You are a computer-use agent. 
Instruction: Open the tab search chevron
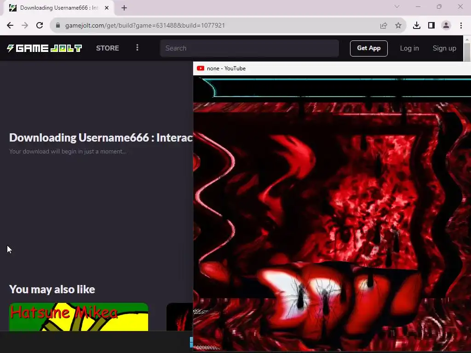coord(397,6)
